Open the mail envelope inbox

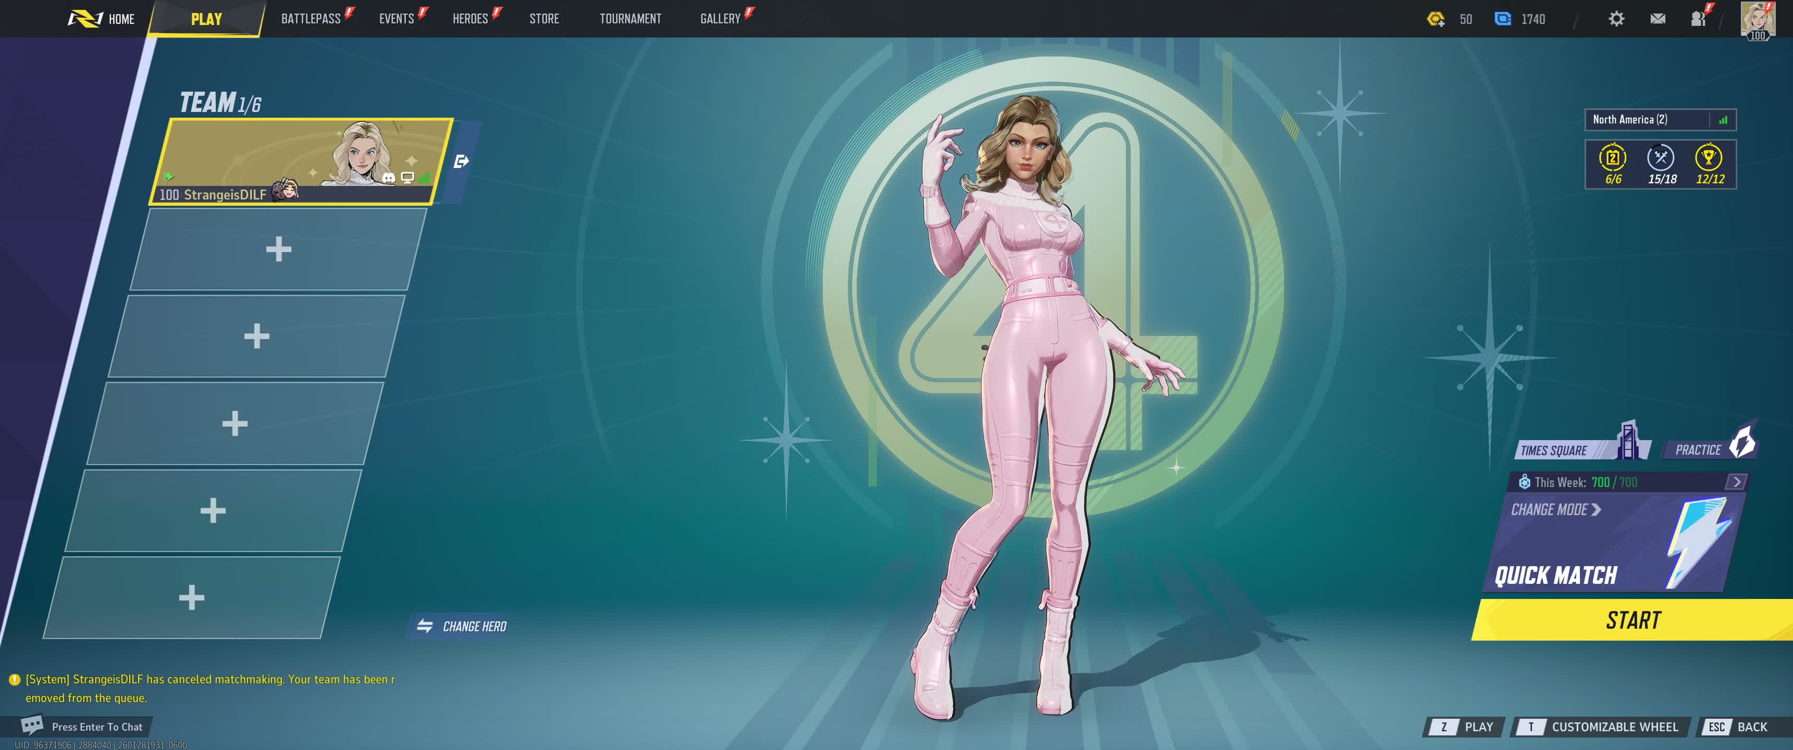1657,19
